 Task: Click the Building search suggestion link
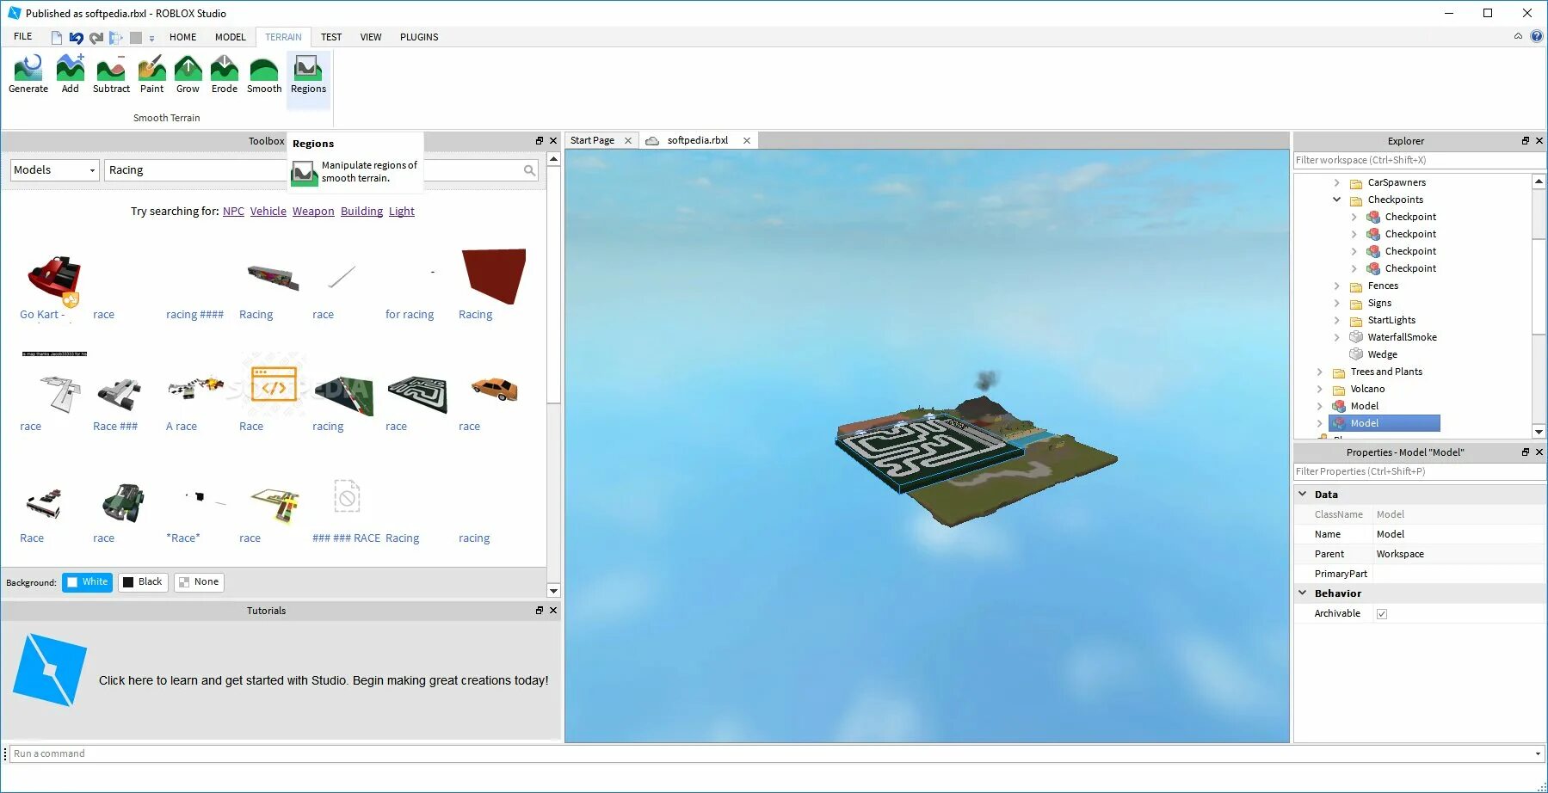pos(361,212)
